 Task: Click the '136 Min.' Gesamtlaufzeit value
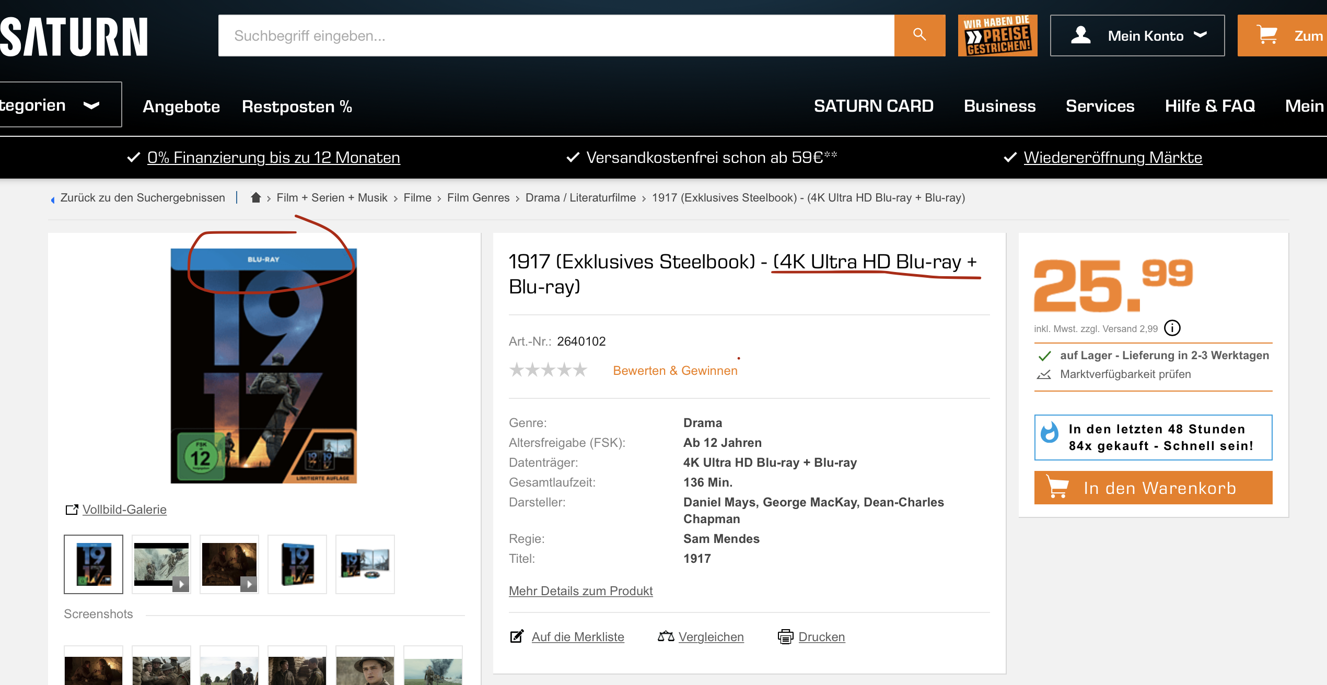(x=708, y=482)
